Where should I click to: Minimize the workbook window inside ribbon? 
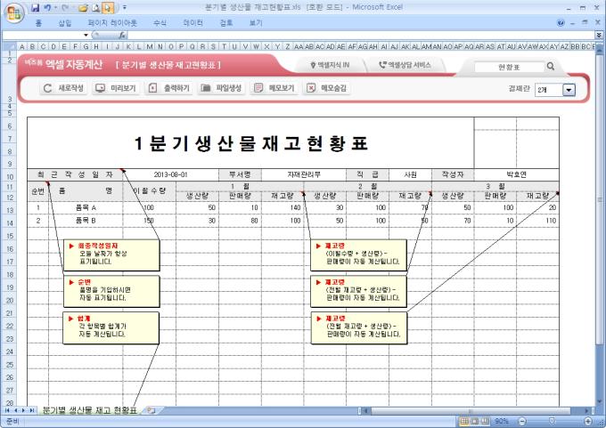coord(572,23)
